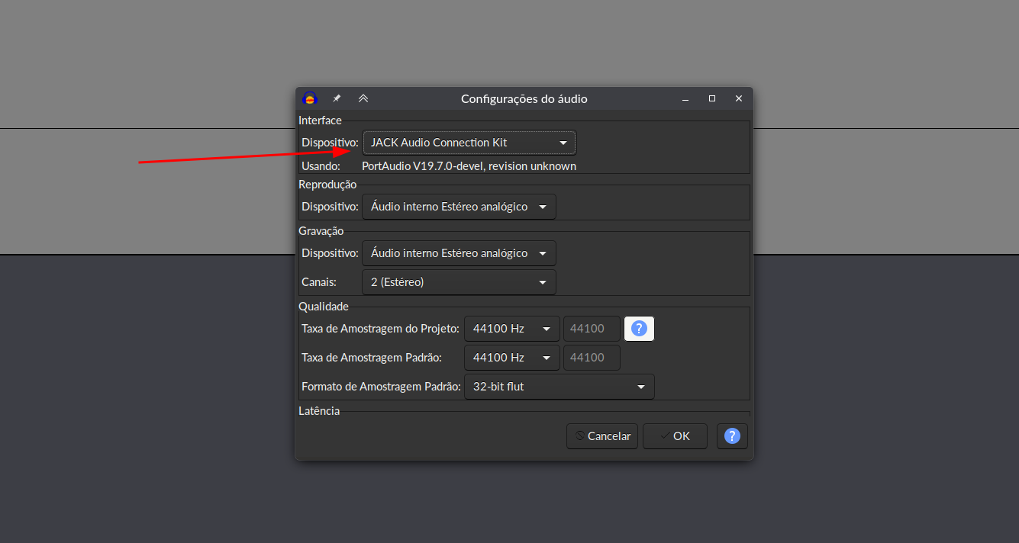Click the double-chevron shade window icon
Image resolution: width=1019 pixels, height=543 pixels.
(363, 98)
